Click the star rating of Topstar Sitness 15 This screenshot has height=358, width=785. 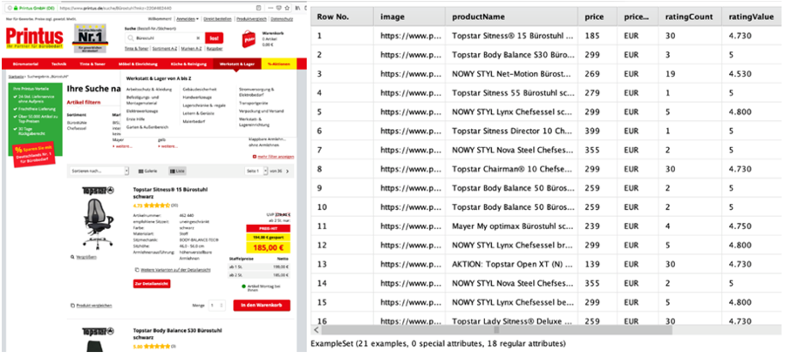[157, 205]
